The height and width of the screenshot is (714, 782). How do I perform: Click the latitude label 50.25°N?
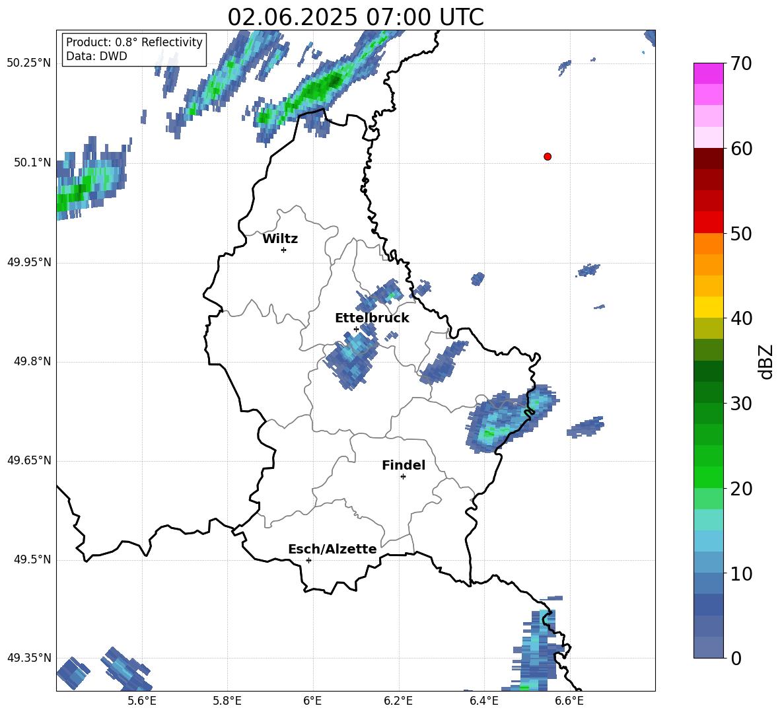tap(29, 63)
